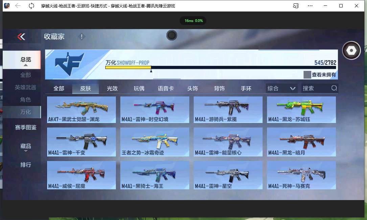This screenshot has width=367, height=220.
Task: Open the 头饰 tab
Action: click(x=192, y=89)
